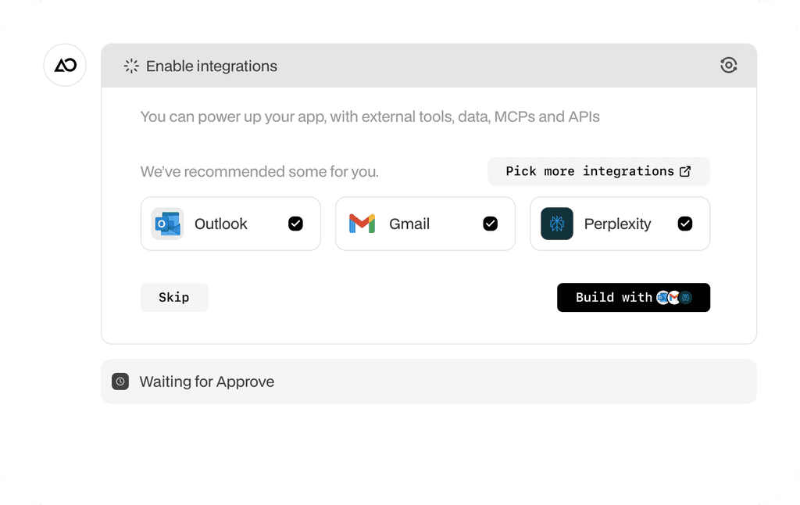Select the Gmail integration card
The width and height of the screenshot is (800, 505).
[425, 224]
